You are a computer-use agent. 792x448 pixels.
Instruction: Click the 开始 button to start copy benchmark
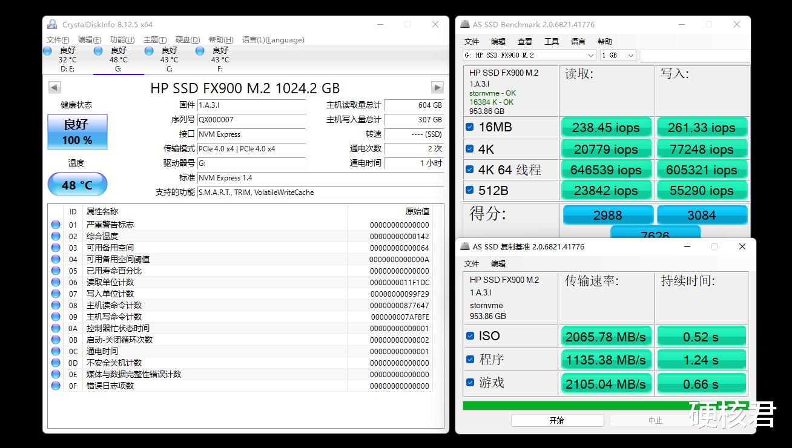tap(557, 420)
